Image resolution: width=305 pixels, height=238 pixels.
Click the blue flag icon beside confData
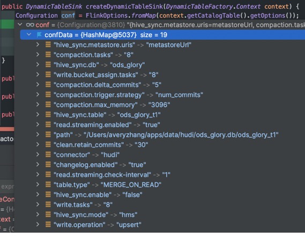click(x=39, y=35)
